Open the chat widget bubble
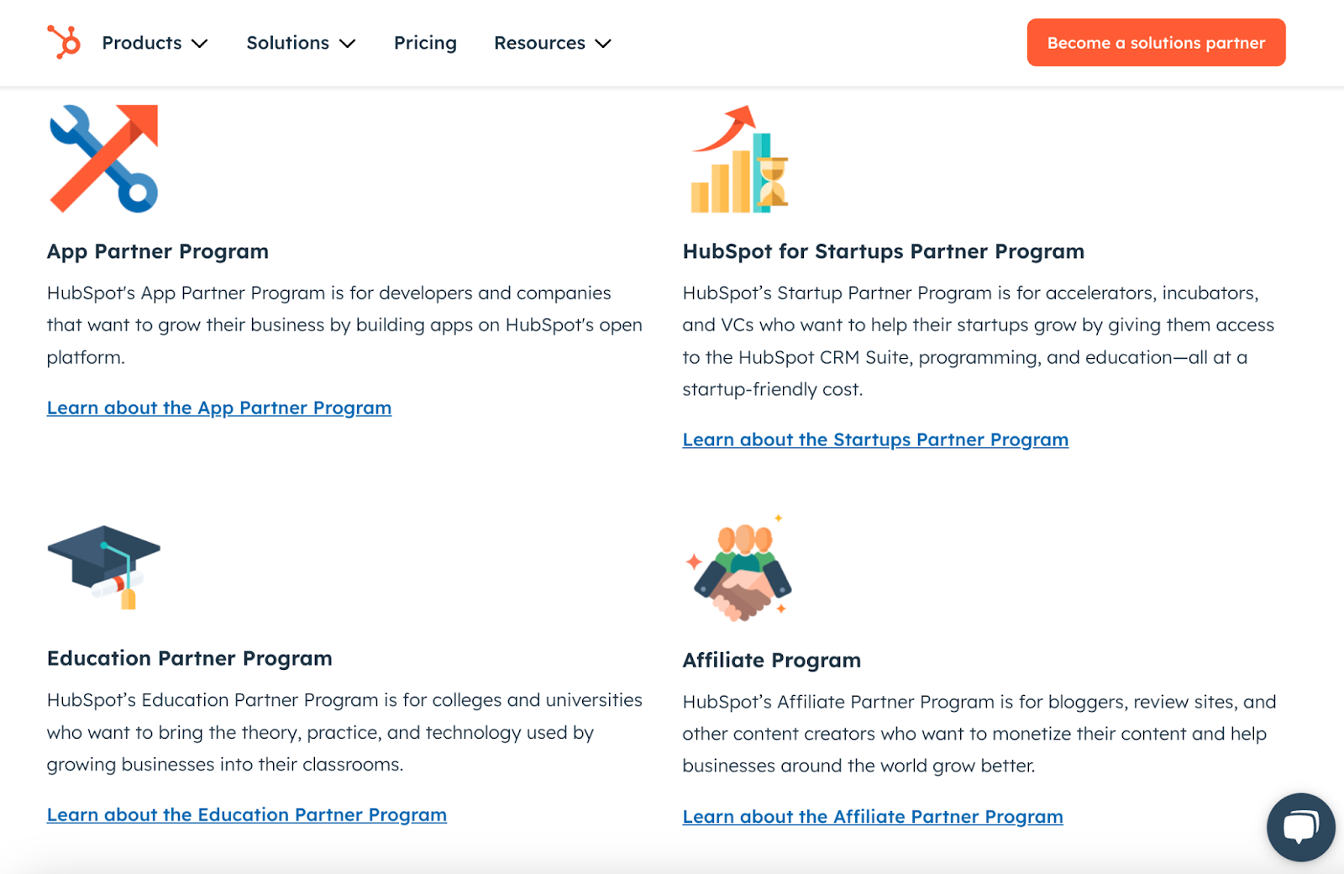1344x874 pixels. pyautogui.click(x=1300, y=826)
